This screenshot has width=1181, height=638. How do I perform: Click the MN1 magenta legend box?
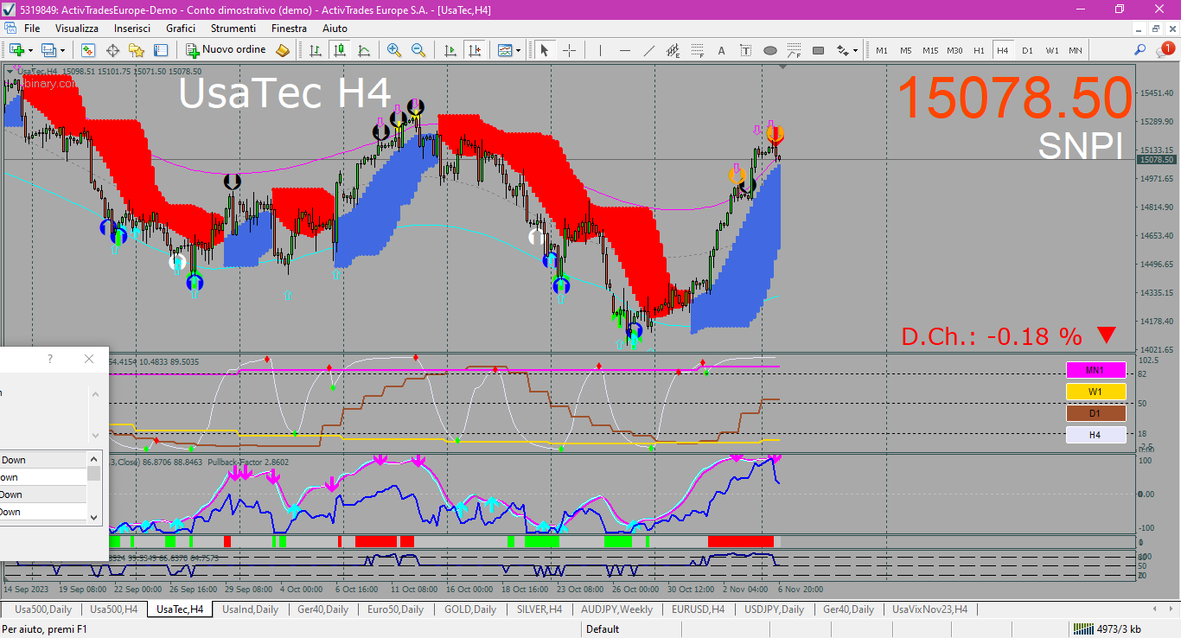1095,370
